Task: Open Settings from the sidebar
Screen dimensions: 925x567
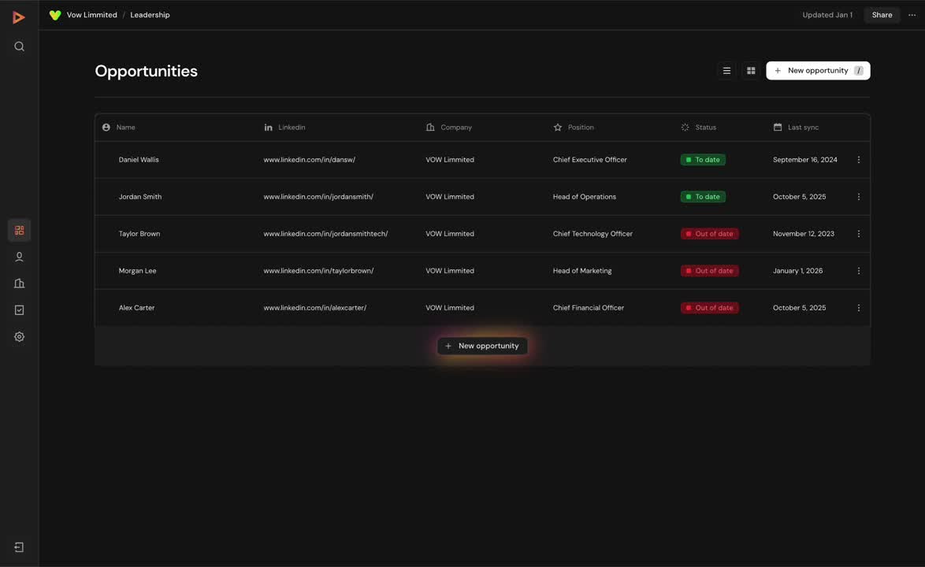Action: pos(19,336)
